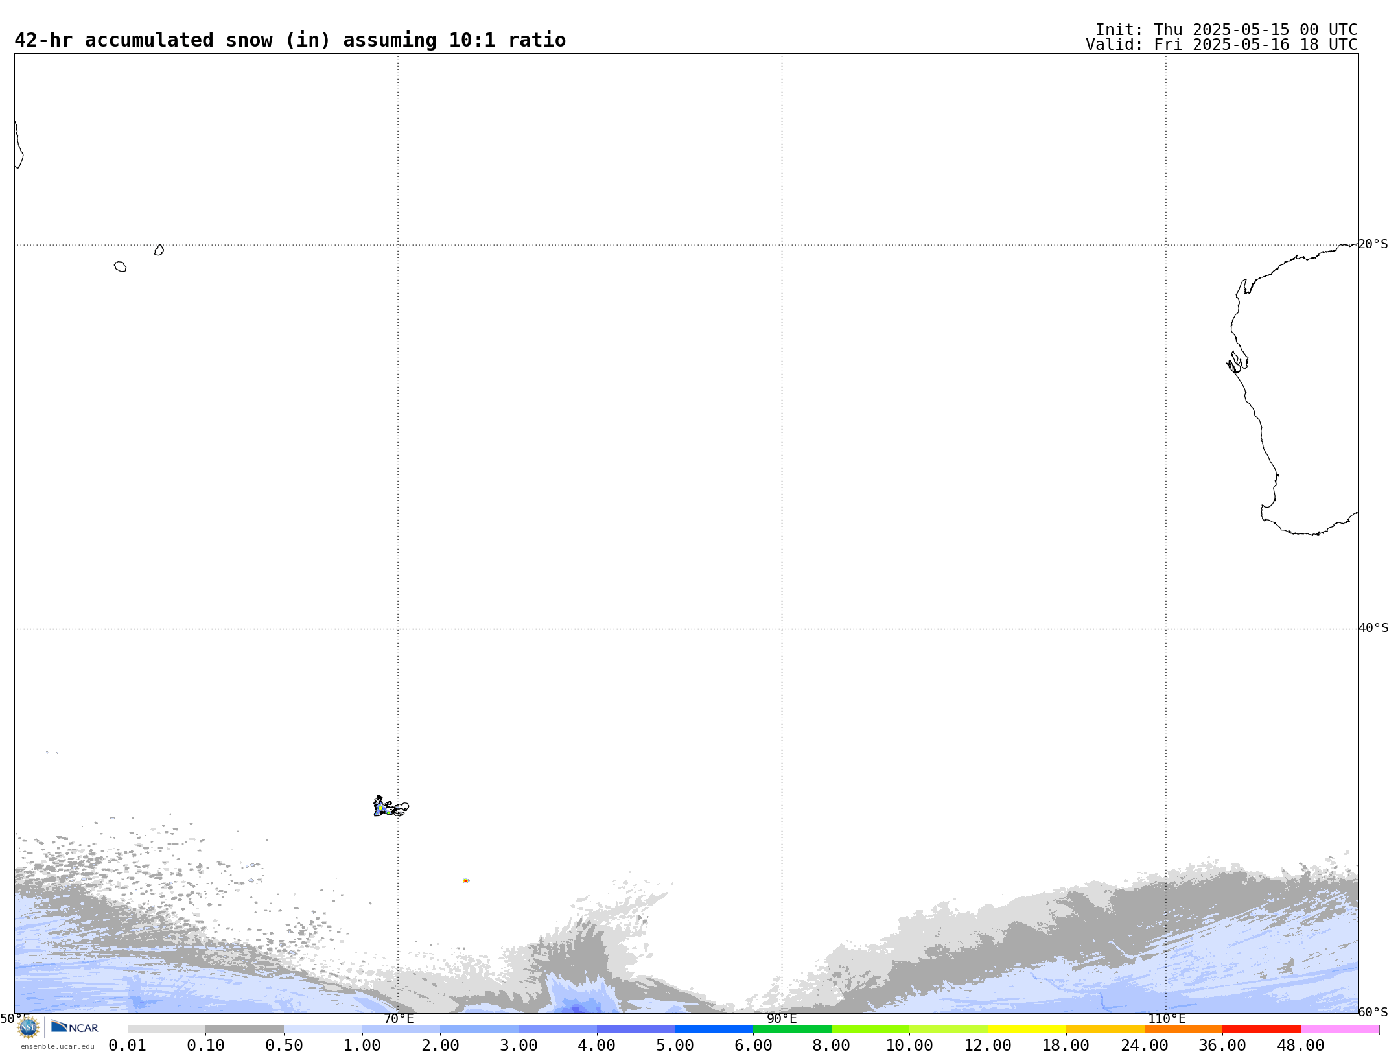This screenshot has height=1054, width=1400.
Task: Click the '90°E' longitude label
Action: click(782, 1019)
